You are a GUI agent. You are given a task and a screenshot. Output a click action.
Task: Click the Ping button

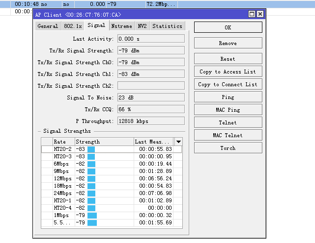point(228,97)
